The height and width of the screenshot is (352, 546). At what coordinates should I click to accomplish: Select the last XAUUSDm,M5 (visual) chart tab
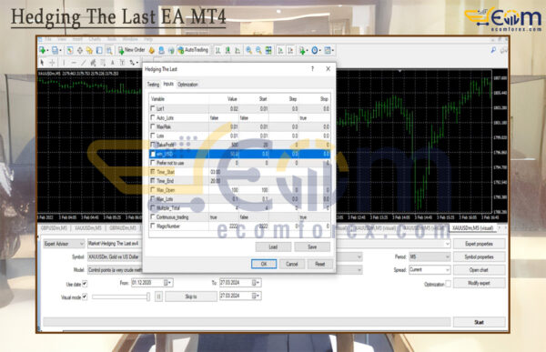472,228
